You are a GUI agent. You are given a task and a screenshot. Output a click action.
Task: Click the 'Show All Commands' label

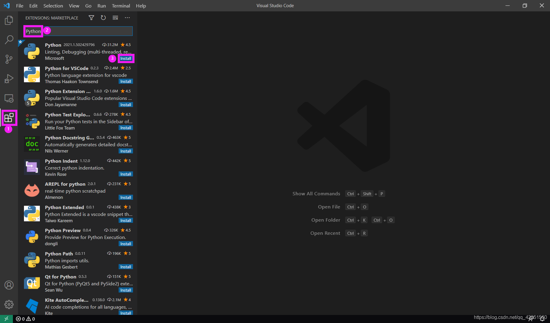[x=316, y=194]
